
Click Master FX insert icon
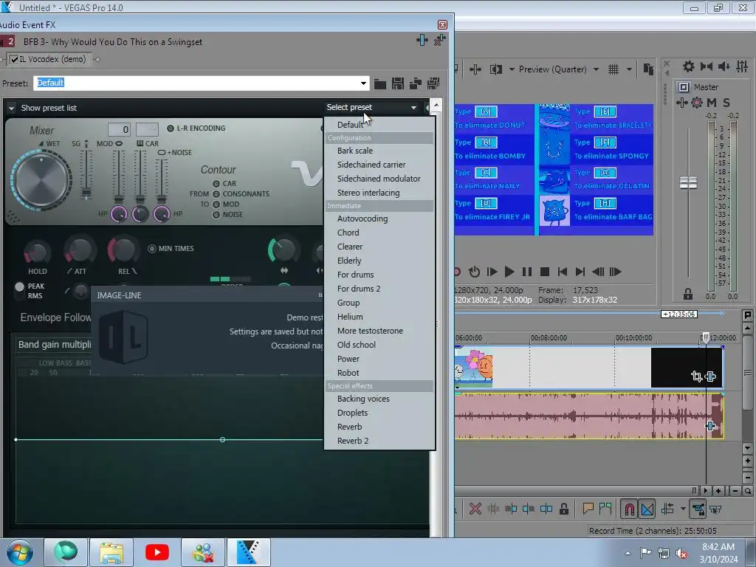681,102
